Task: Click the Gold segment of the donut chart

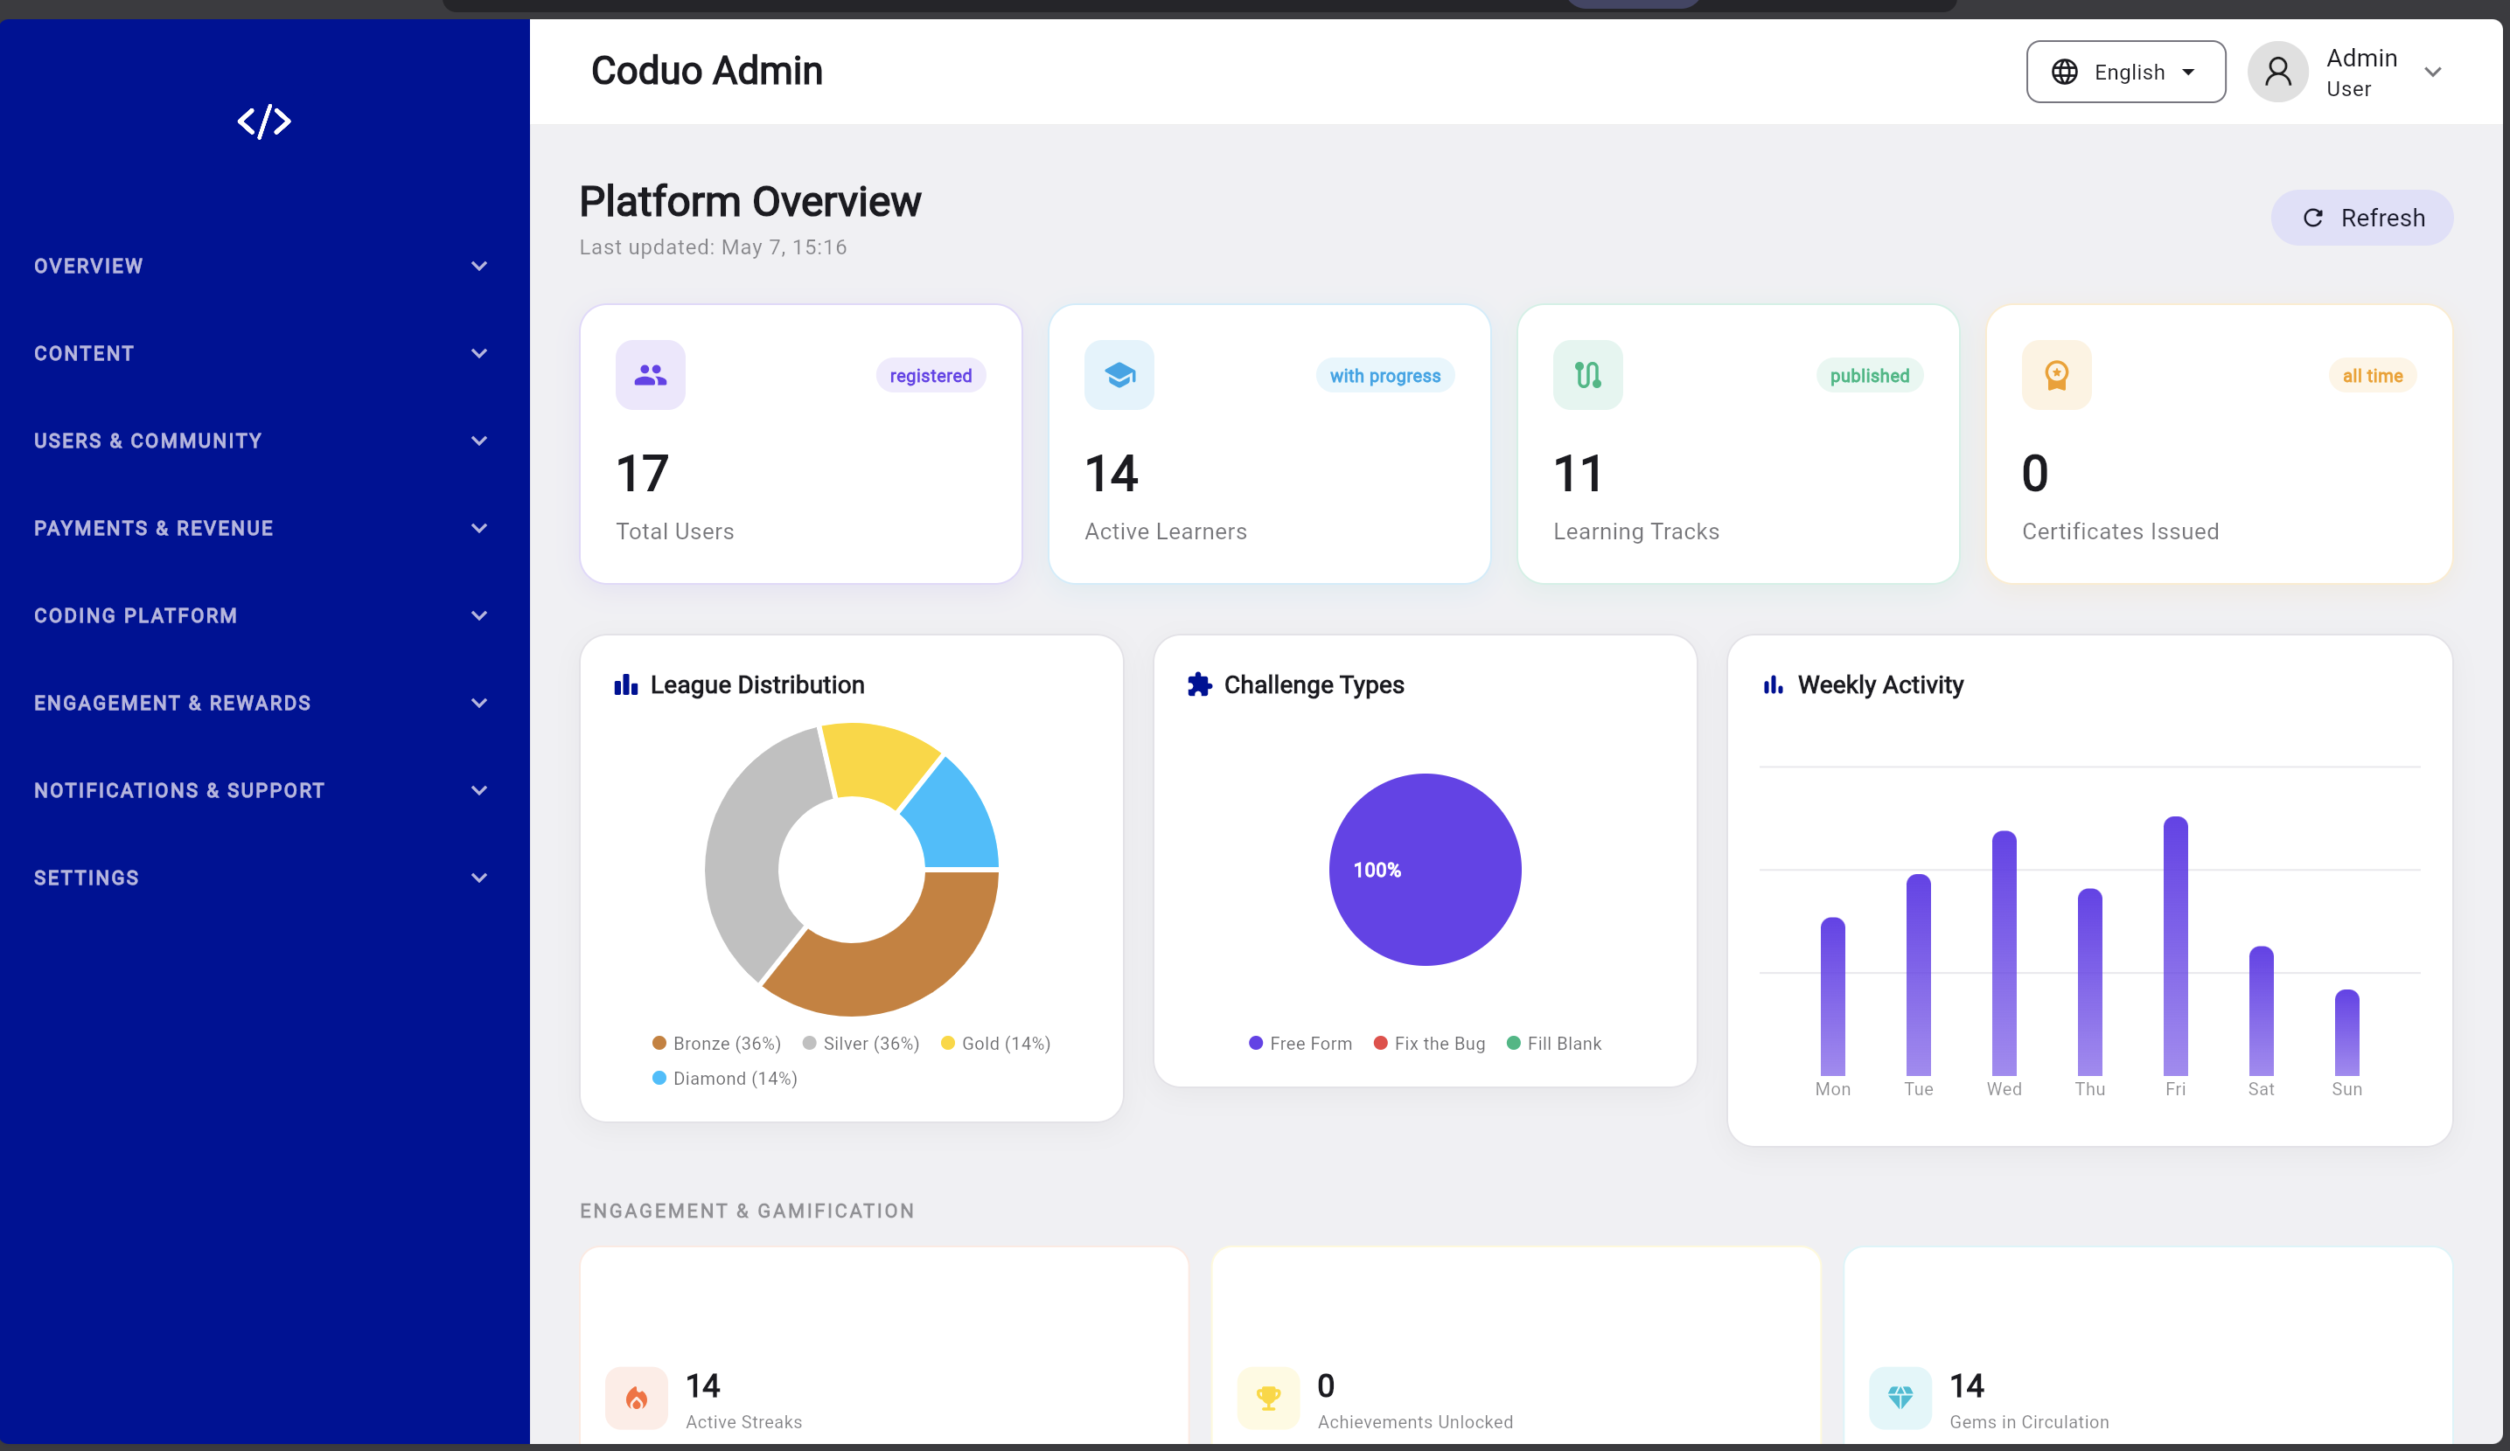Action: pyautogui.click(x=878, y=761)
